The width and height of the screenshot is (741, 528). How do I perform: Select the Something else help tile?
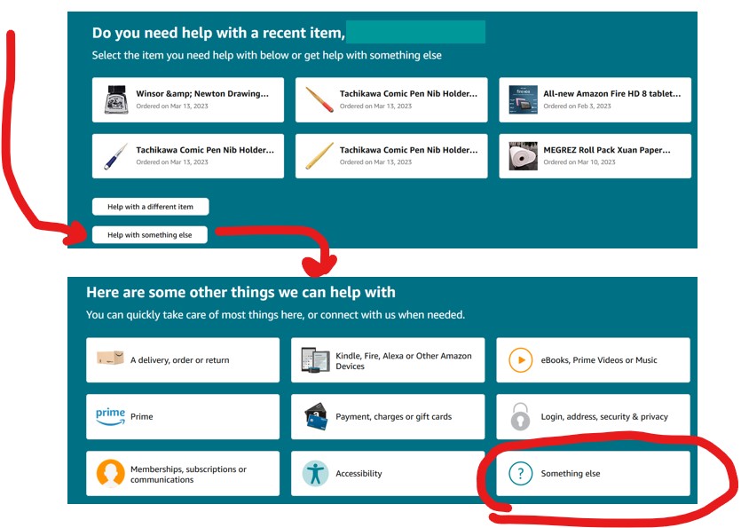tap(593, 473)
